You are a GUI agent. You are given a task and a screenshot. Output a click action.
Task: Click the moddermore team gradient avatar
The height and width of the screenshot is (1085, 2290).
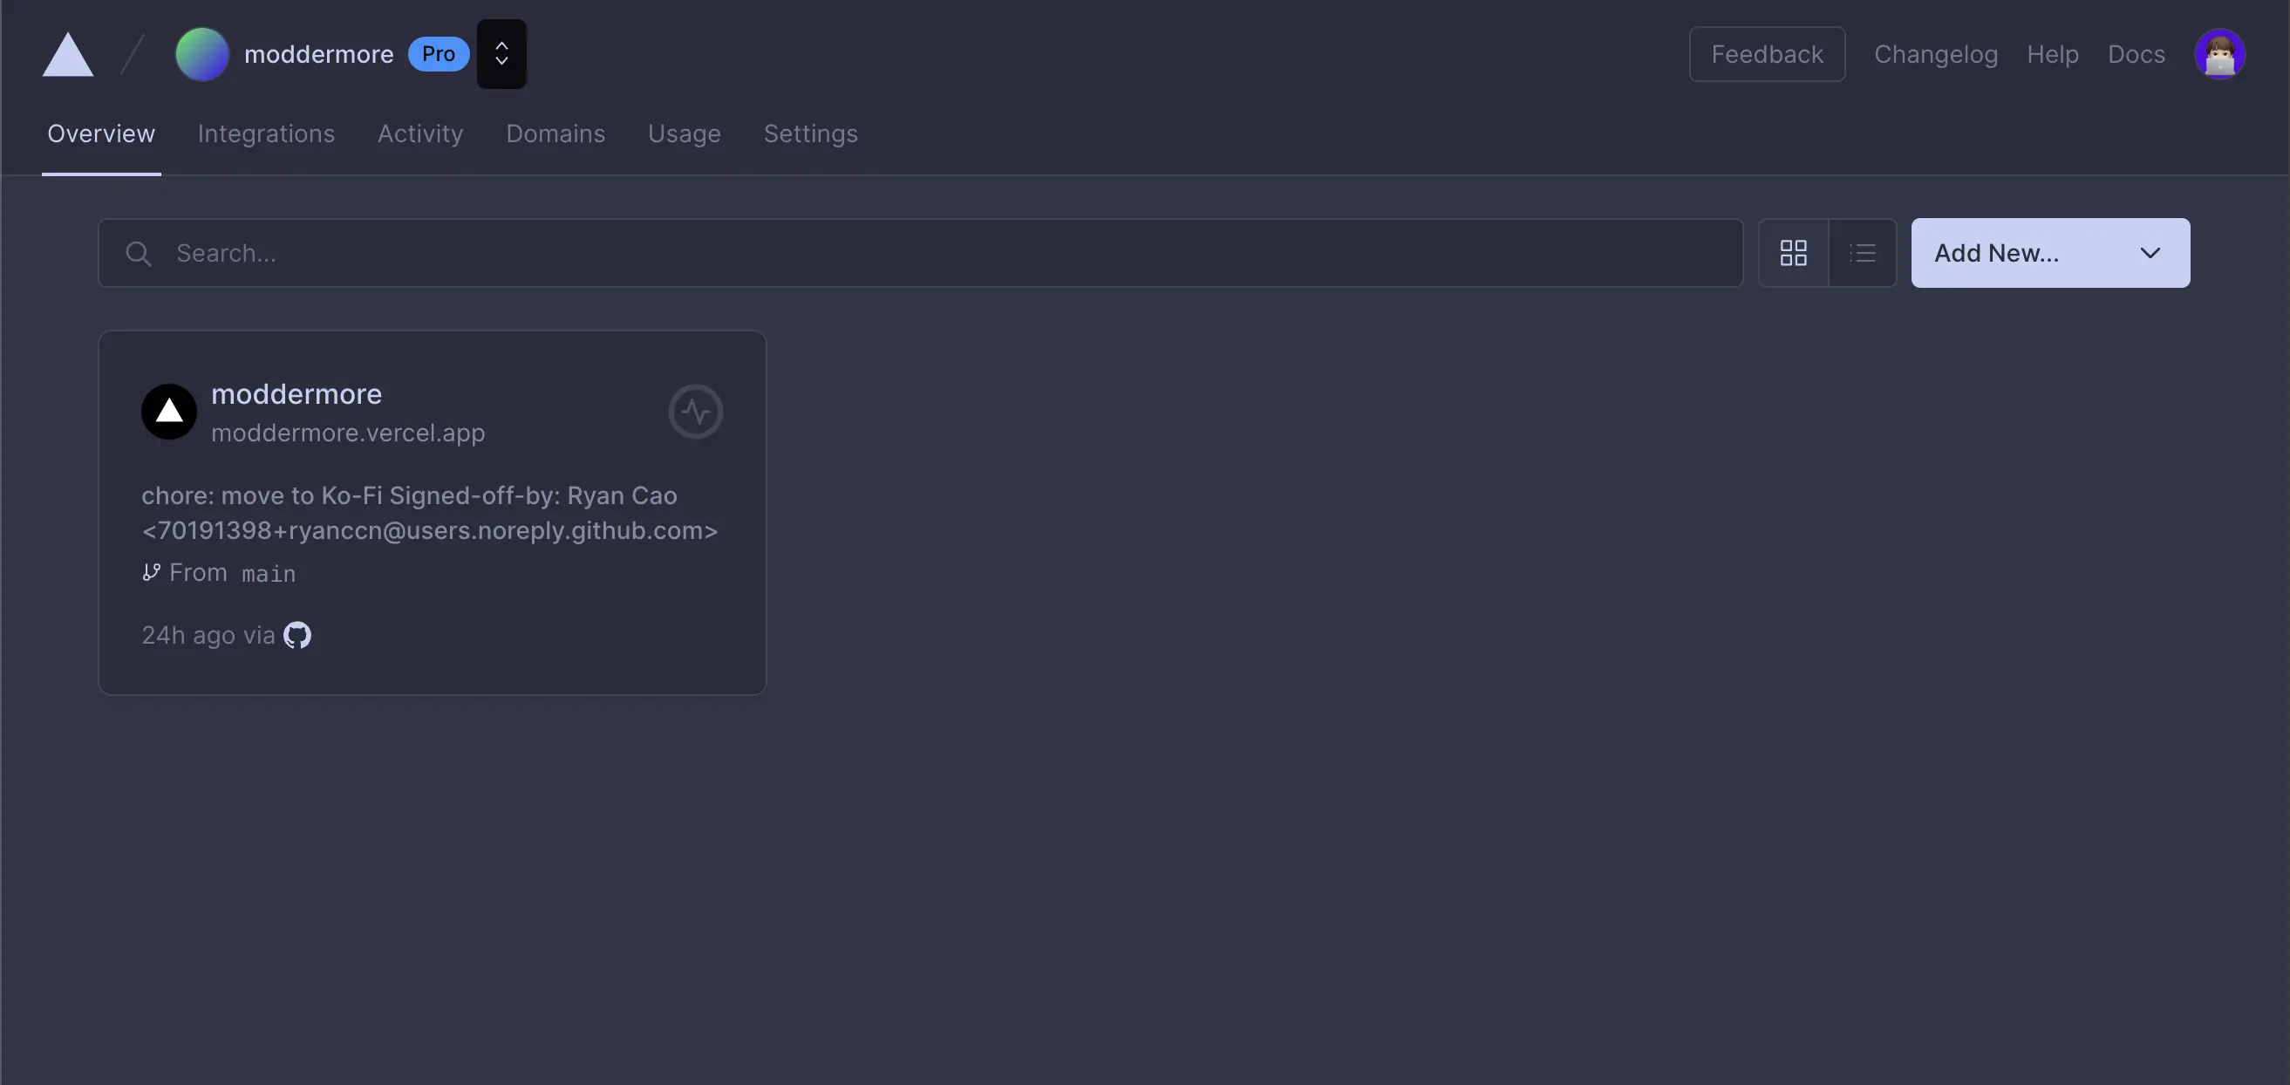(201, 54)
